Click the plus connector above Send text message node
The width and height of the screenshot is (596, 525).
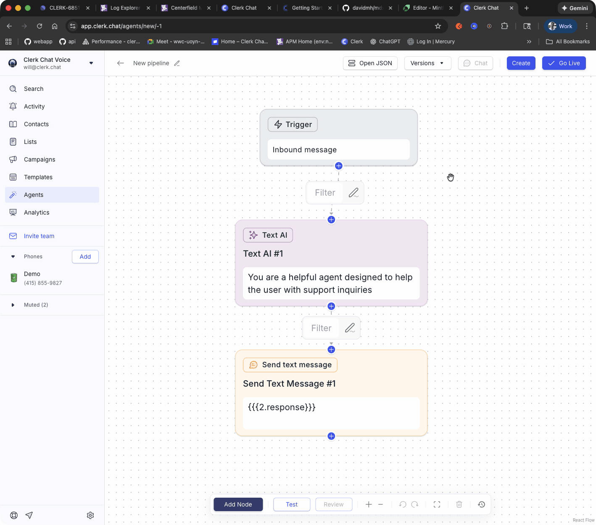click(331, 349)
